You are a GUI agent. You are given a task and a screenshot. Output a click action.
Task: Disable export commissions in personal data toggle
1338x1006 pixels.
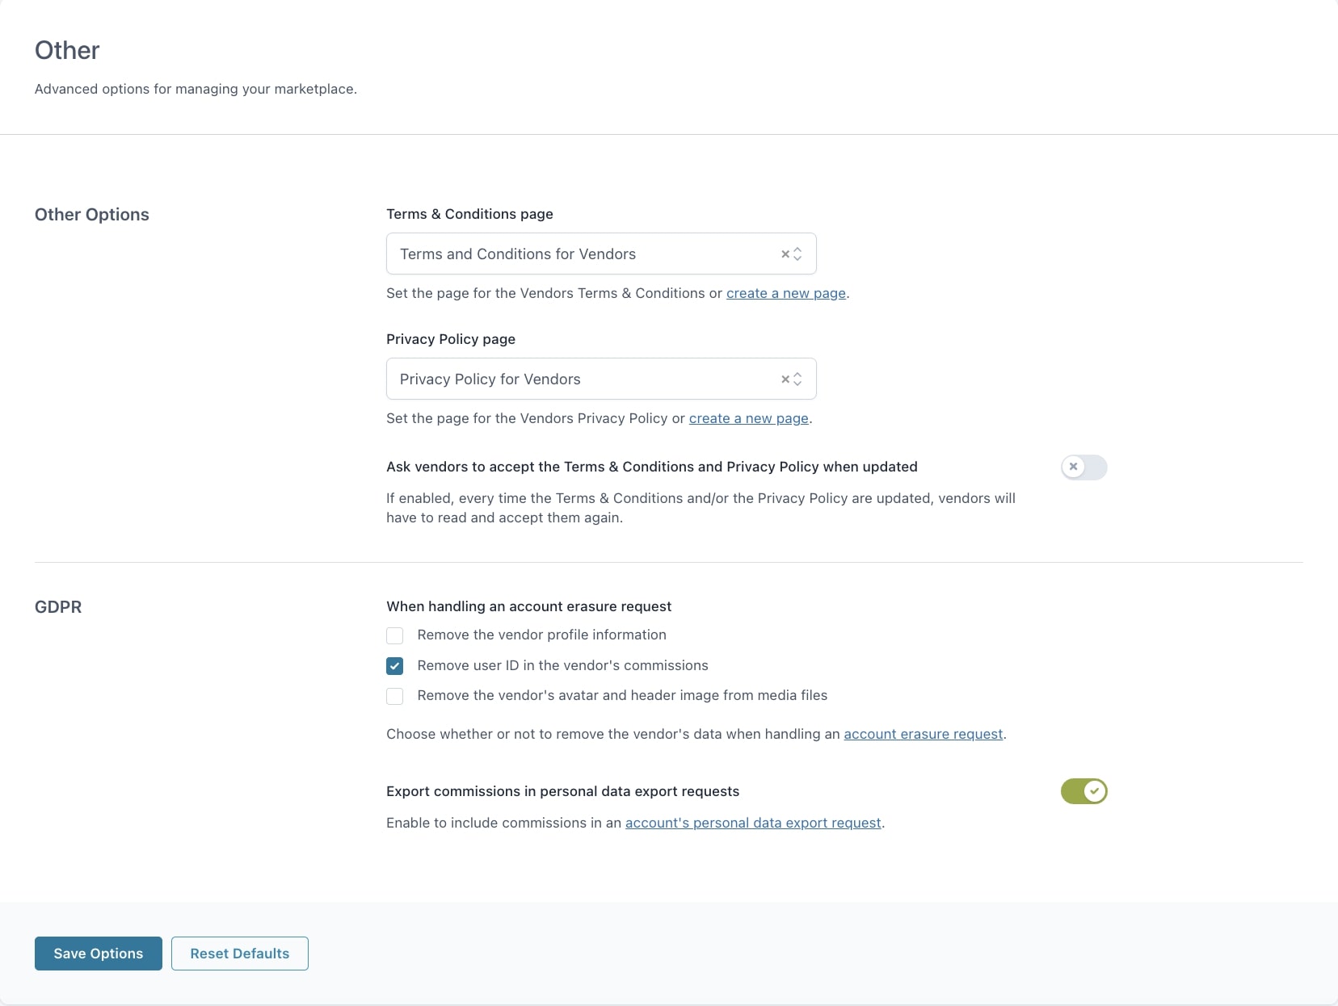pyautogui.click(x=1083, y=791)
